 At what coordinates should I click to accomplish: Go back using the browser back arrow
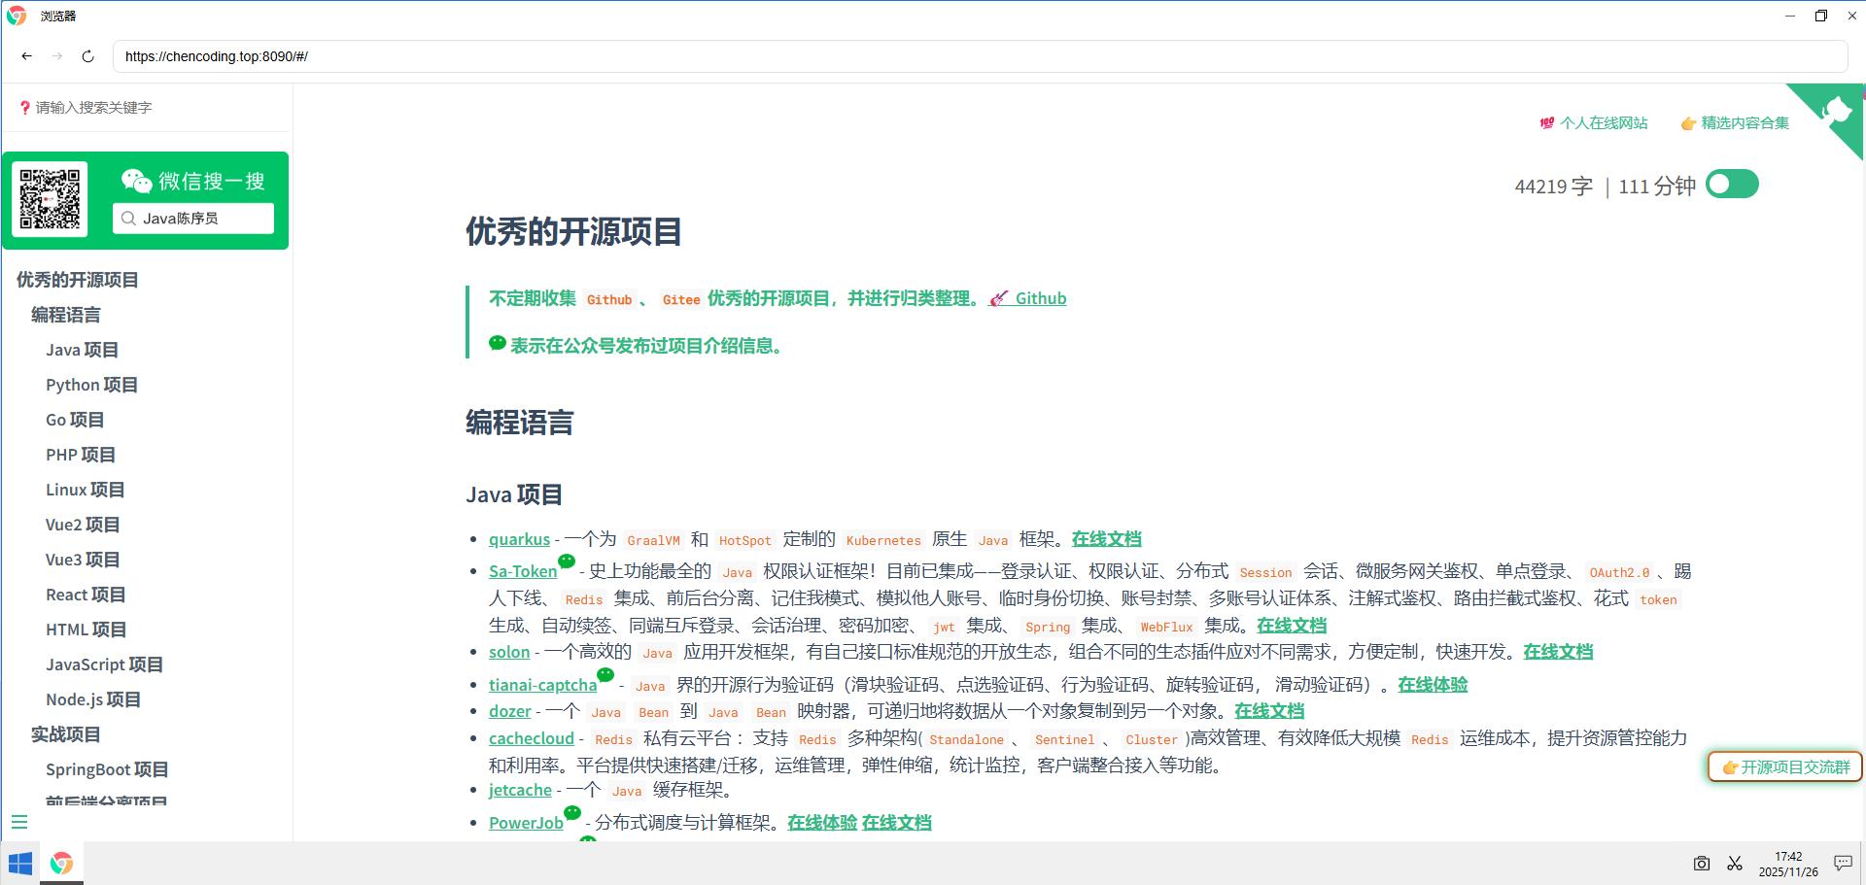26,56
